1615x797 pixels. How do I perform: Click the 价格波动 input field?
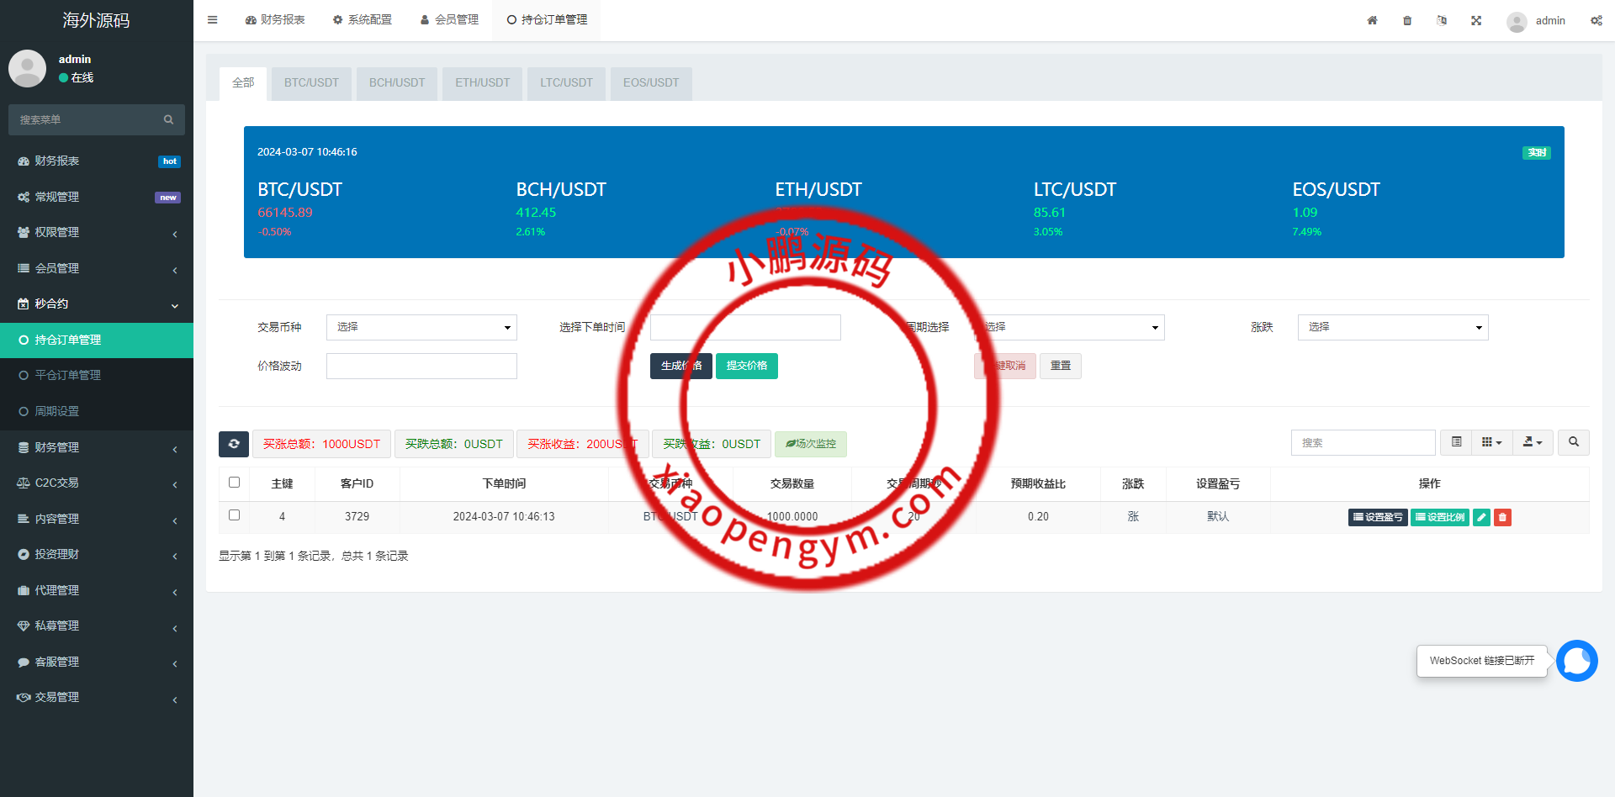pyautogui.click(x=421, y=366)
